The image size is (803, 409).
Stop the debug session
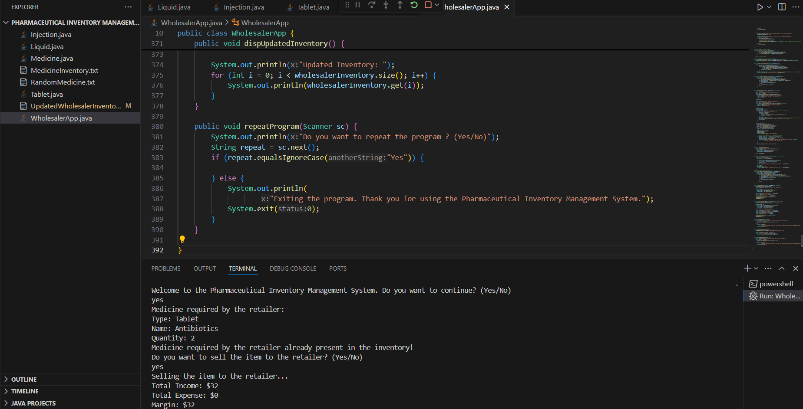click(x=428, y=5)
